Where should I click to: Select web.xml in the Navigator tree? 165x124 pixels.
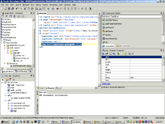click(x=18, y=61)
